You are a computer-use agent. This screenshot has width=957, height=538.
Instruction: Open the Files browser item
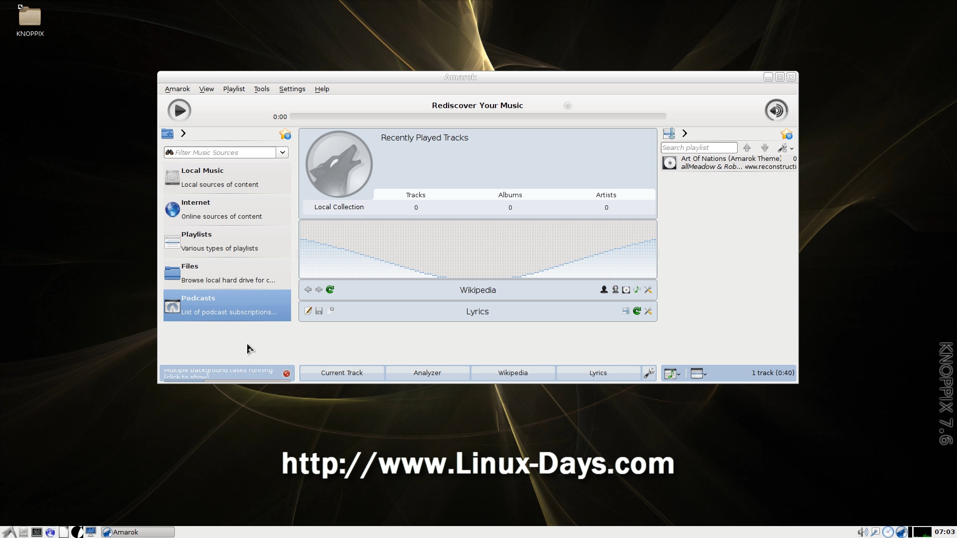227,273
